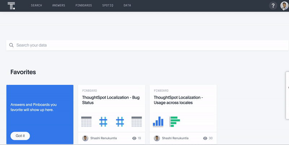The width and height of the screenshot is (289, 145).
Task: Click the Favorites heading
Action: click(23, 72)
